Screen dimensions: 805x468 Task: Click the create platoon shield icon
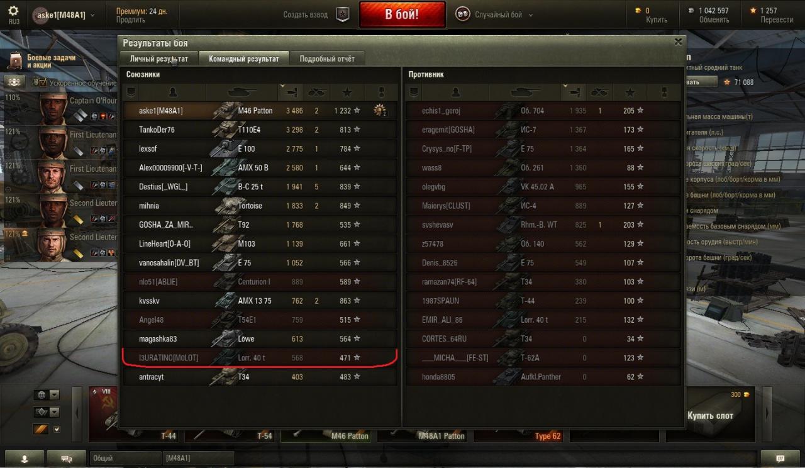(x=343, y=14)
